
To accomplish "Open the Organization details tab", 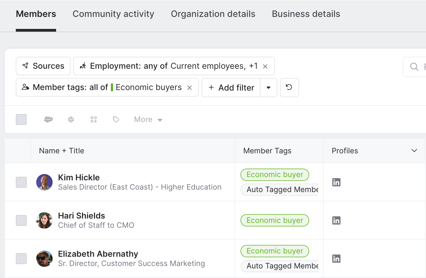I will [x=213, y=14].
